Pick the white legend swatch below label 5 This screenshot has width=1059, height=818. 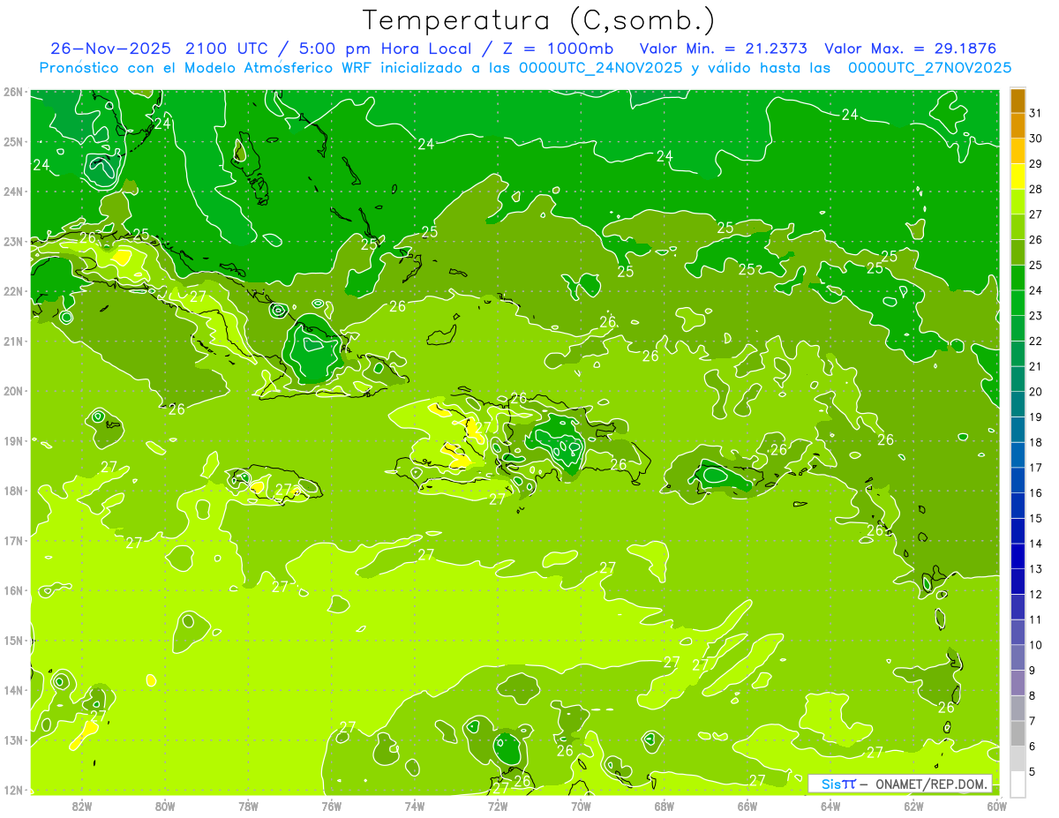click(1018, 784)
